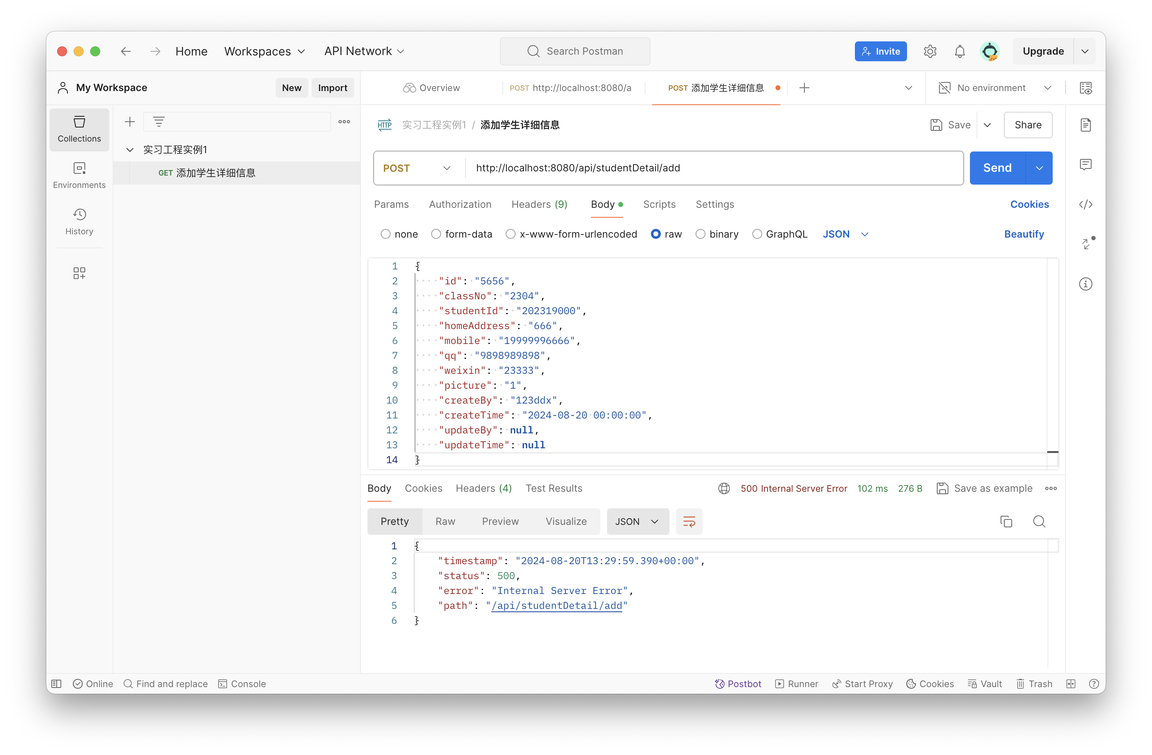The height and width of the screenshot is (755, 1152).
Task: Click the Search Postman box
Action: point(574,51)
